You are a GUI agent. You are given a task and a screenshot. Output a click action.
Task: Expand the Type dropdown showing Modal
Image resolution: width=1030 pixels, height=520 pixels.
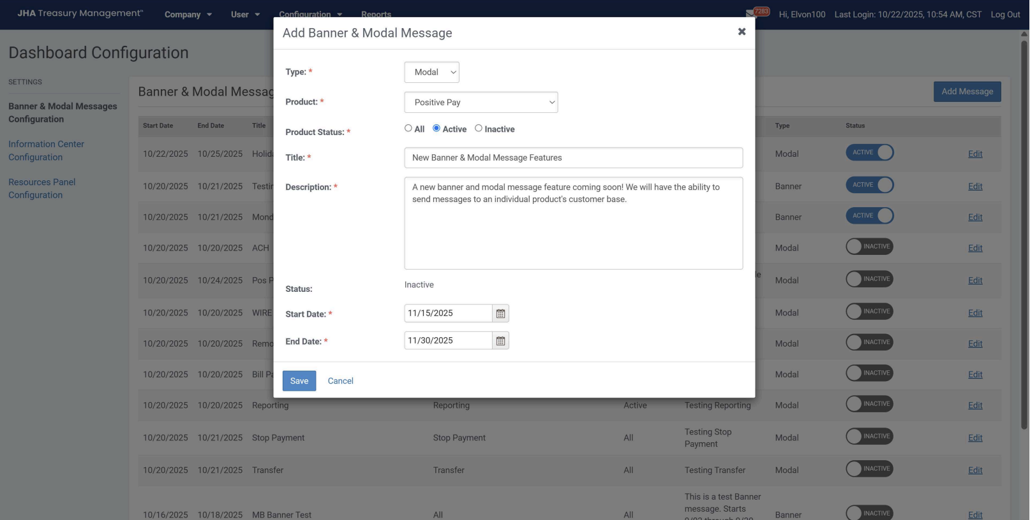click(x=431, y=72)
